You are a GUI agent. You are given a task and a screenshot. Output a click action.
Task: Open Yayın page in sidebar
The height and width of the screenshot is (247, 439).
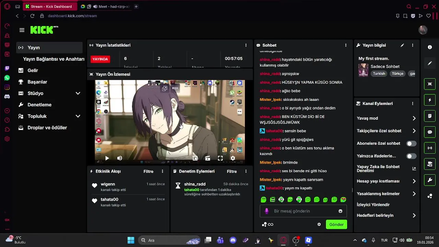[49, 48]
